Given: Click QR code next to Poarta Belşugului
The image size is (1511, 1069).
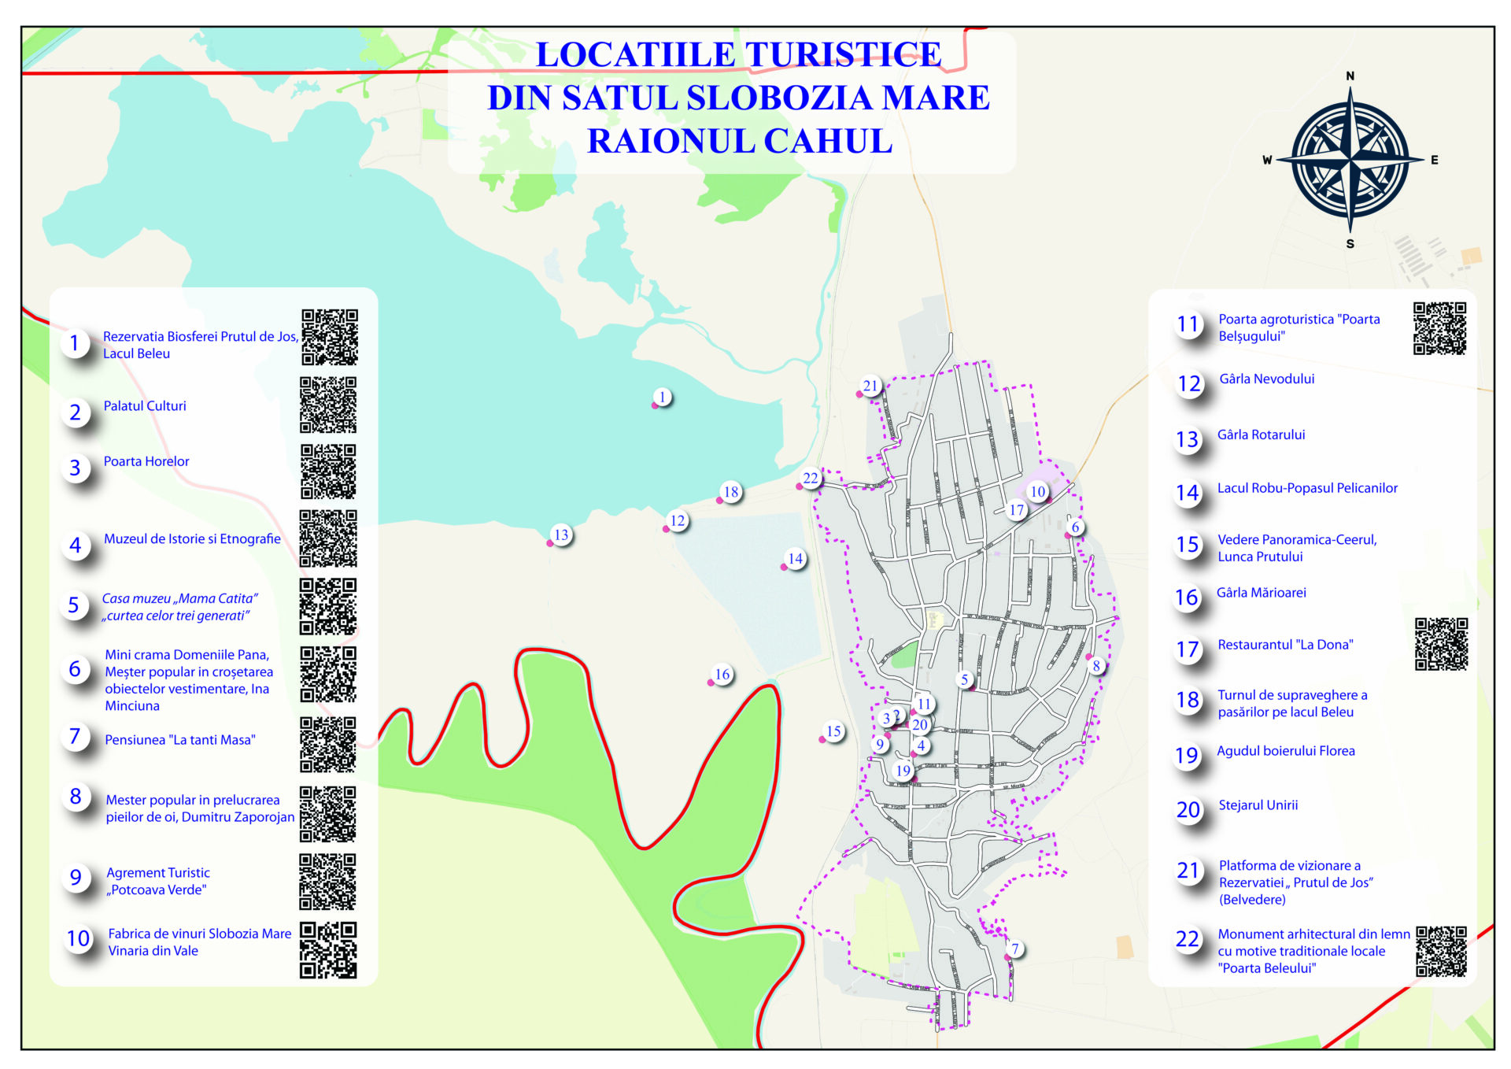Looking at the screenshot, I should (1439, 328).
